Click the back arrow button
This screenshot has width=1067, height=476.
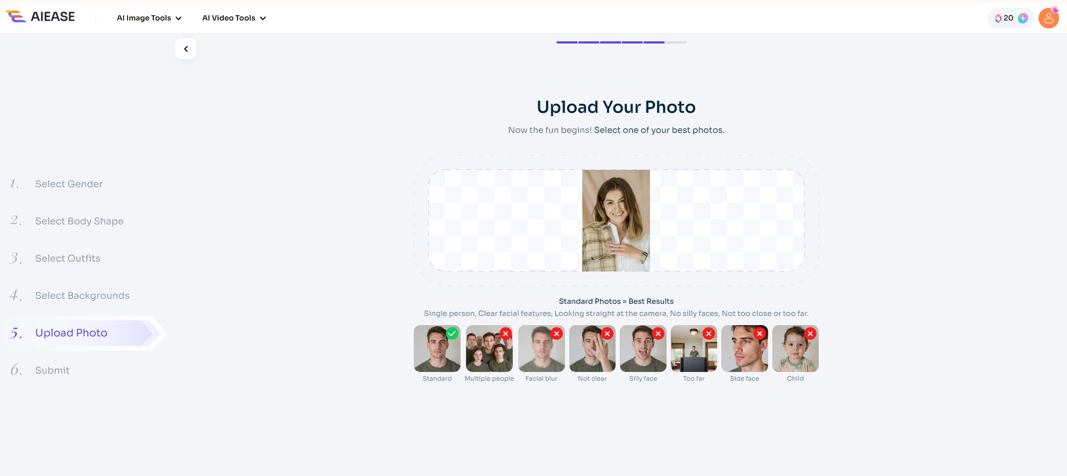coord(186,49)
